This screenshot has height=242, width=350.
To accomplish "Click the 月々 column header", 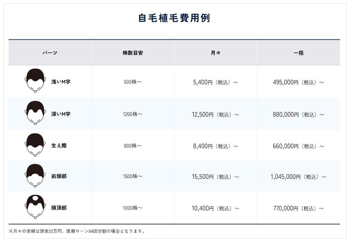I will [x=216, y=53].
